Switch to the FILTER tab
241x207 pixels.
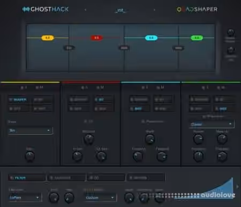(27, 178)
